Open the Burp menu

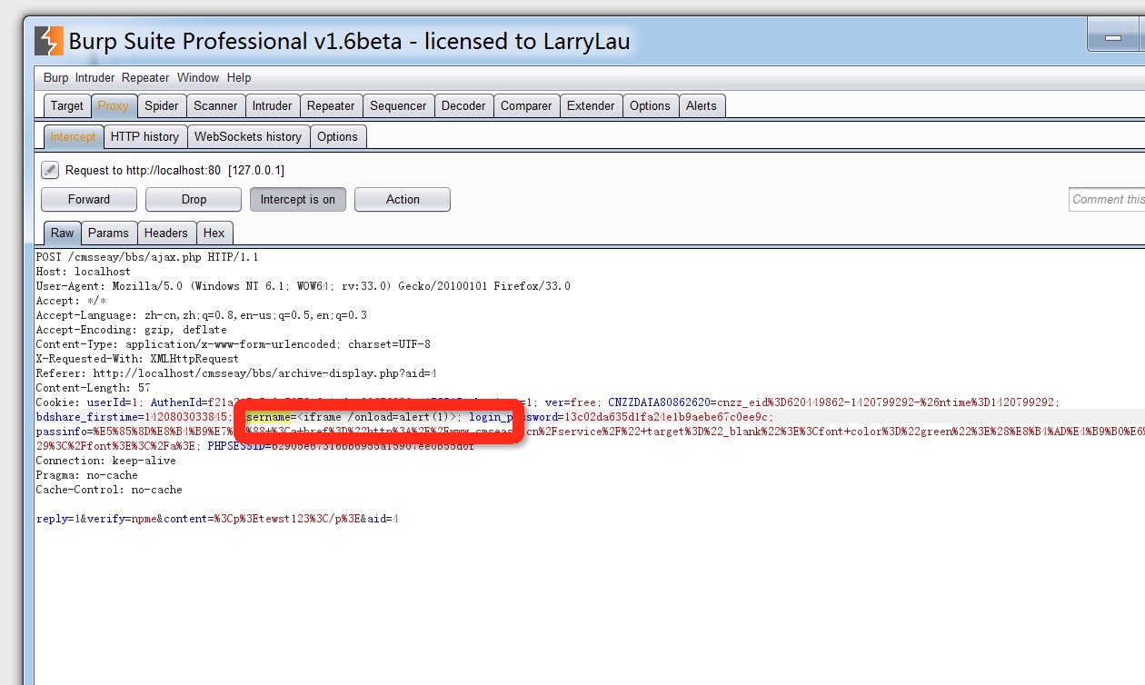click(x=55, y=77)
